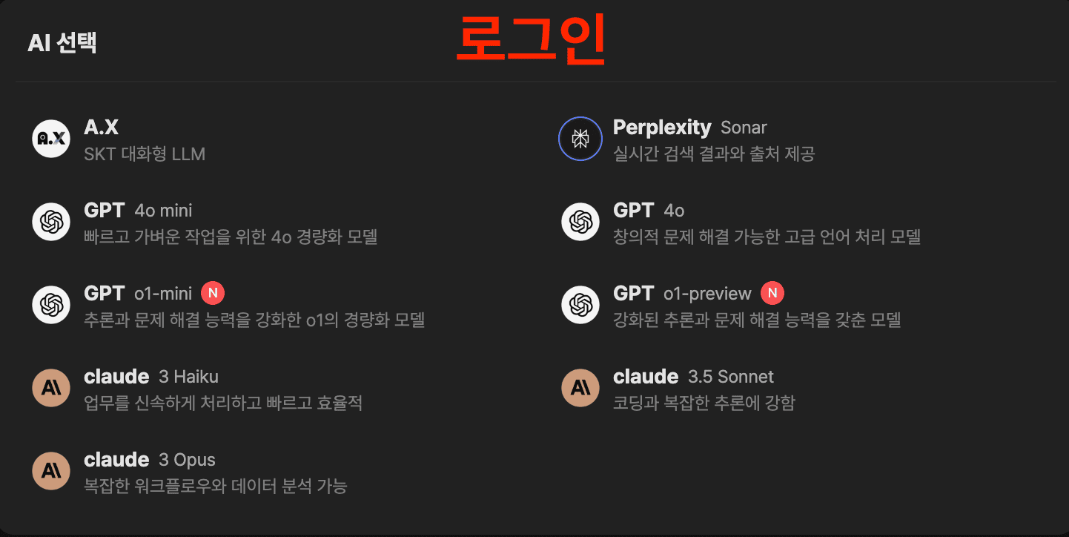
Task: Click the GPT 4o mini OpenAI icon
Action: coord(51,221)
